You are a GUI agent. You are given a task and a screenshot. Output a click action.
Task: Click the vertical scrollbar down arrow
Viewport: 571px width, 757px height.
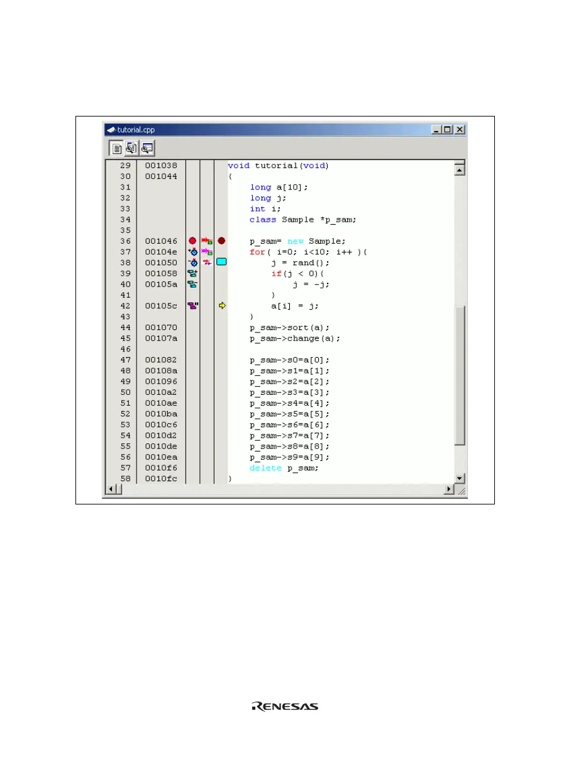coord(460,478)
